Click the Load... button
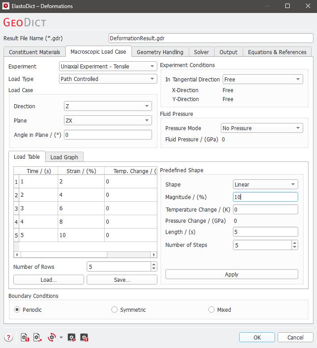This screenshot has height=348, width=317. point(49,280)
